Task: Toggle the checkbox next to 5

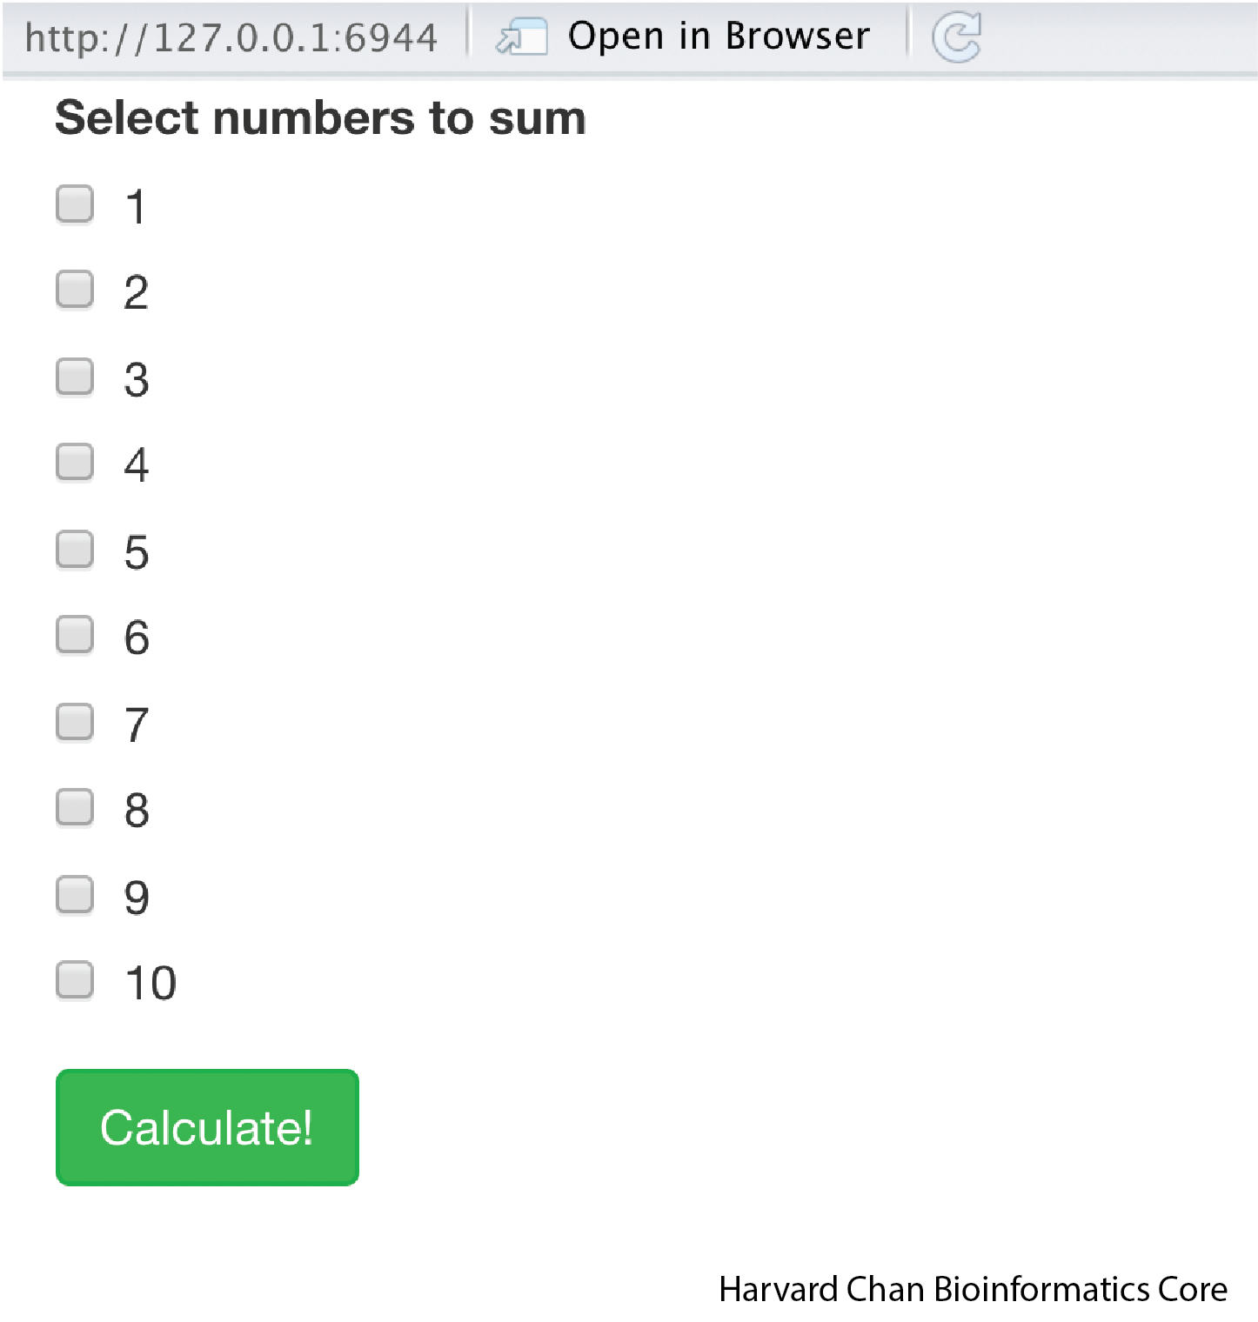Action: (x=75, y=550)
